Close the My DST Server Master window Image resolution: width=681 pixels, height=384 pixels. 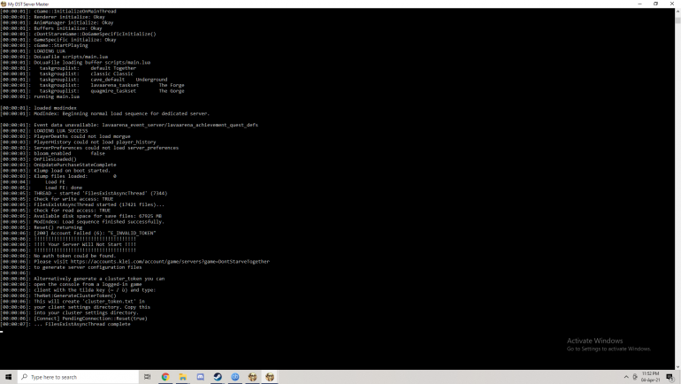click(673, 4)
